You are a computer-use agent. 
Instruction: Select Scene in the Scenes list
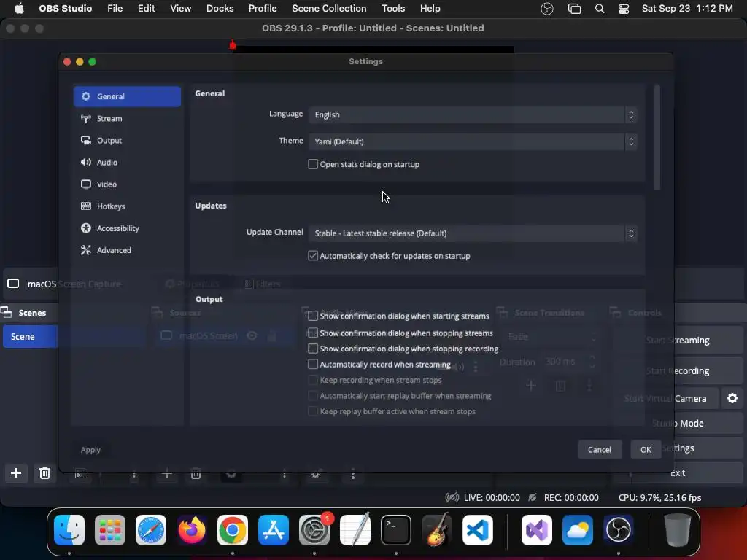(x=30, y=337)
